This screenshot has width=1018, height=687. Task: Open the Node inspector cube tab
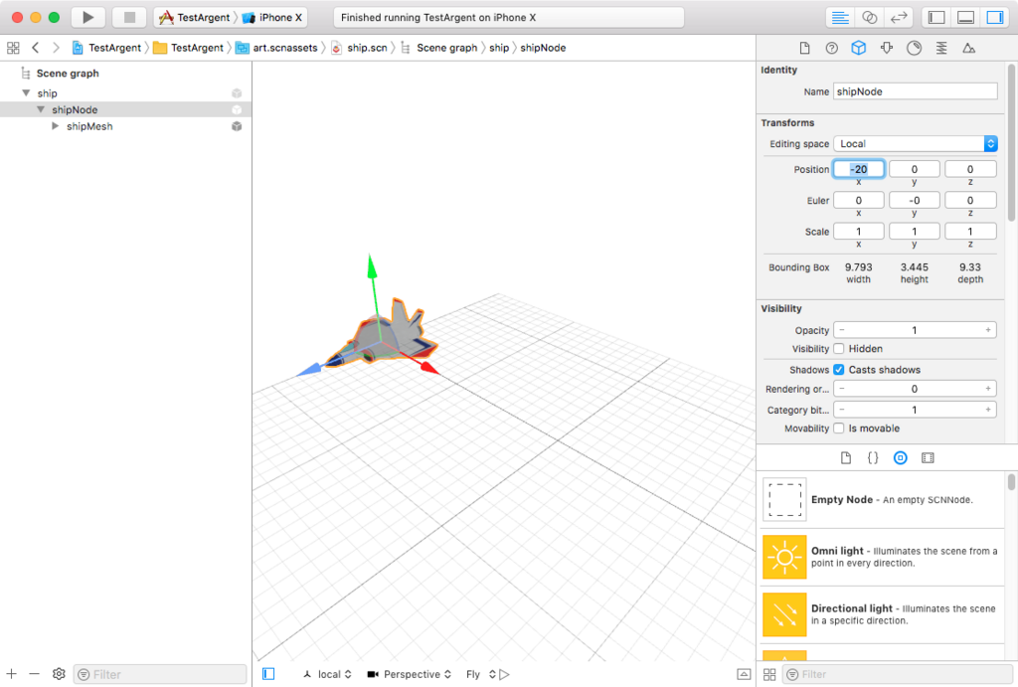tap(858, 48)
